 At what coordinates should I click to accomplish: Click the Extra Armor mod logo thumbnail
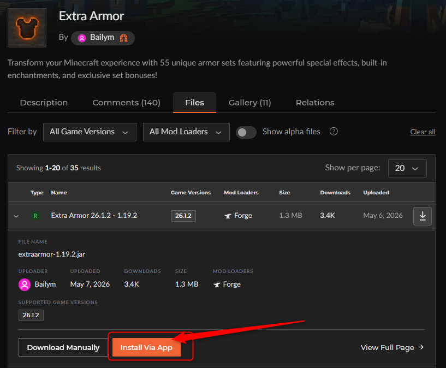coord(27,28)
